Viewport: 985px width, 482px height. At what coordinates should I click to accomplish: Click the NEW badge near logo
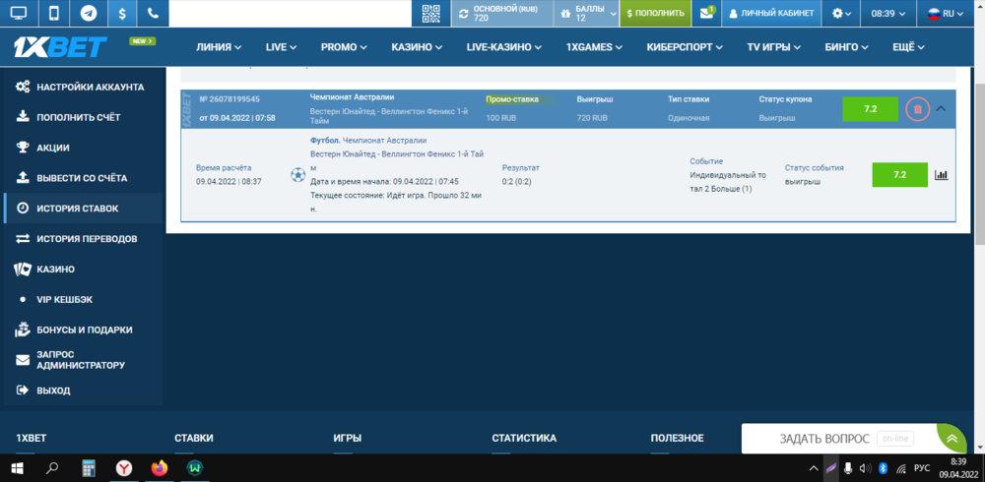tap(143, 40)
